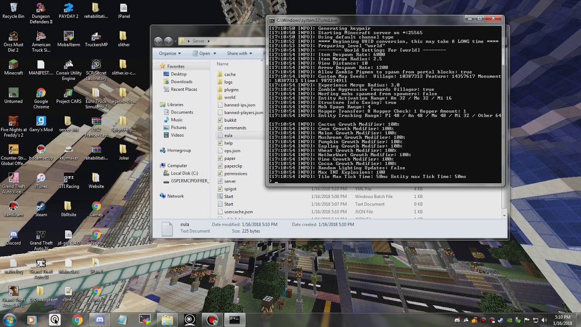The height and width of the screenshot is (327, 581).
Task: Open the Unturned desktop shortcut
Action: coord(13,95)
